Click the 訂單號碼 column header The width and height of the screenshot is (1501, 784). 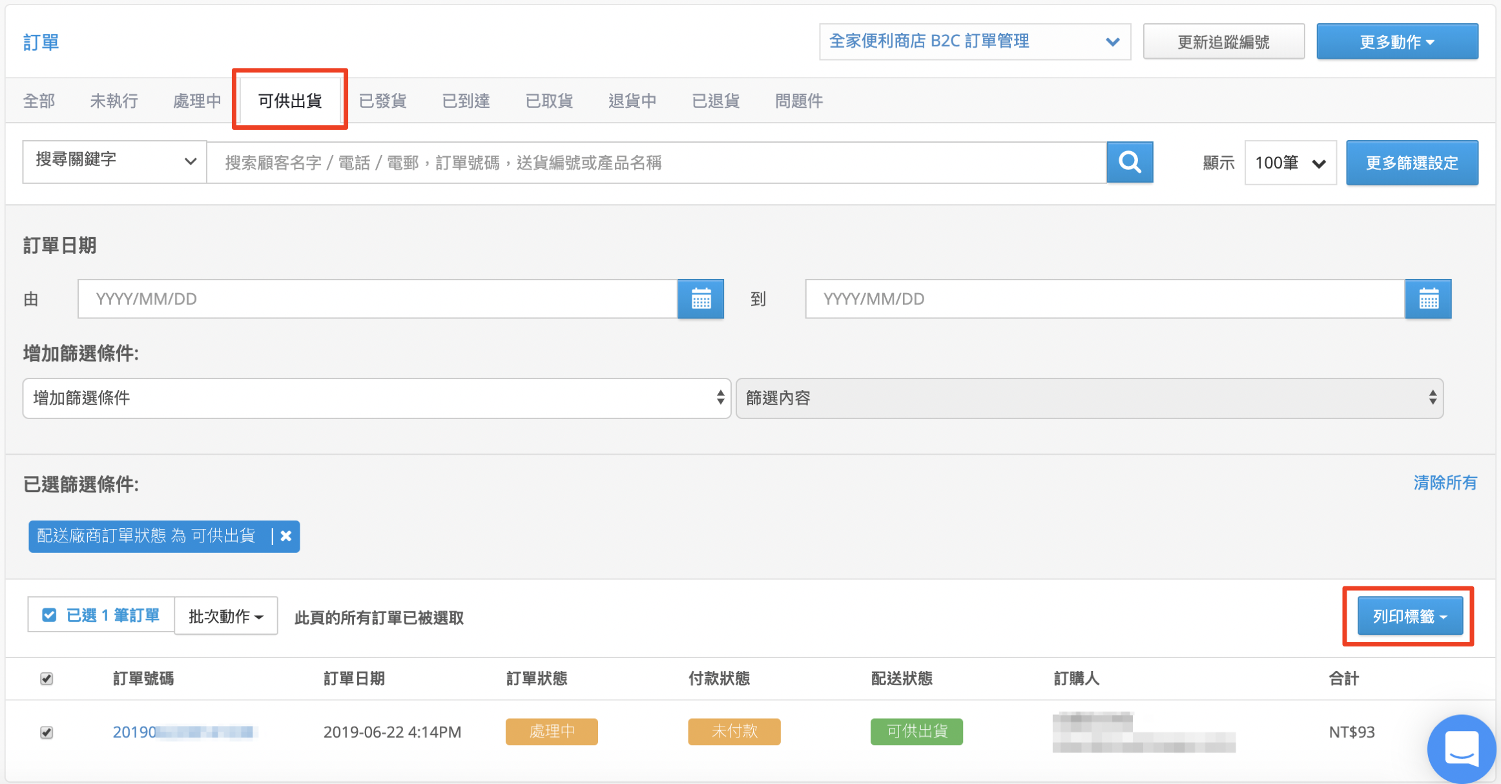pos(143,679)
